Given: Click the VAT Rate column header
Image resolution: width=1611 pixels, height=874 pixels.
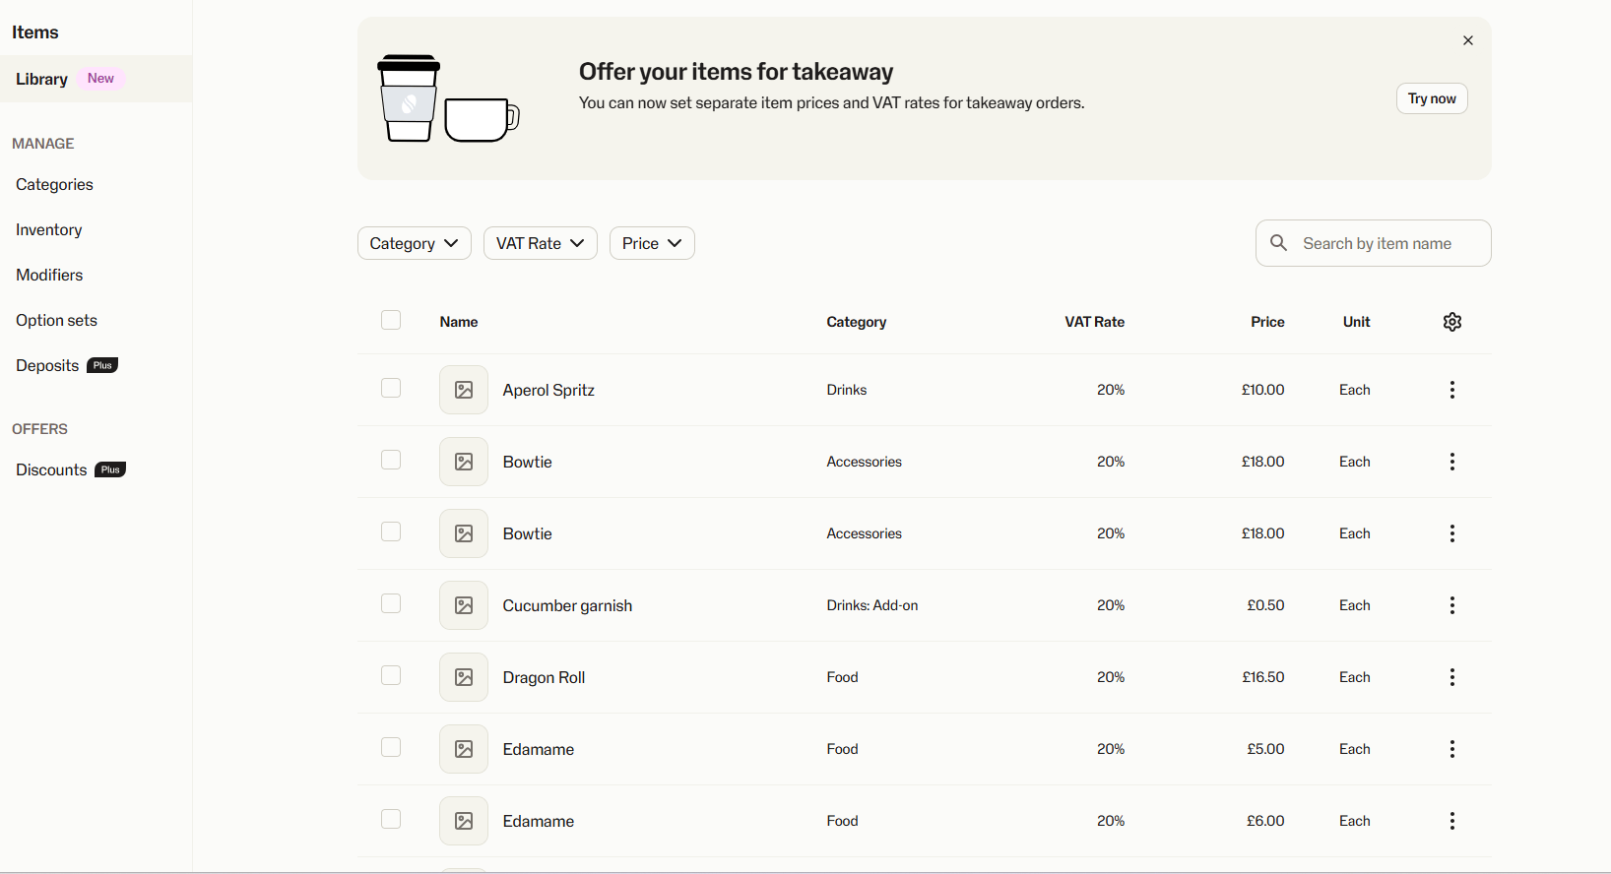Looking at the screenshot, I should pos(1095,322).
